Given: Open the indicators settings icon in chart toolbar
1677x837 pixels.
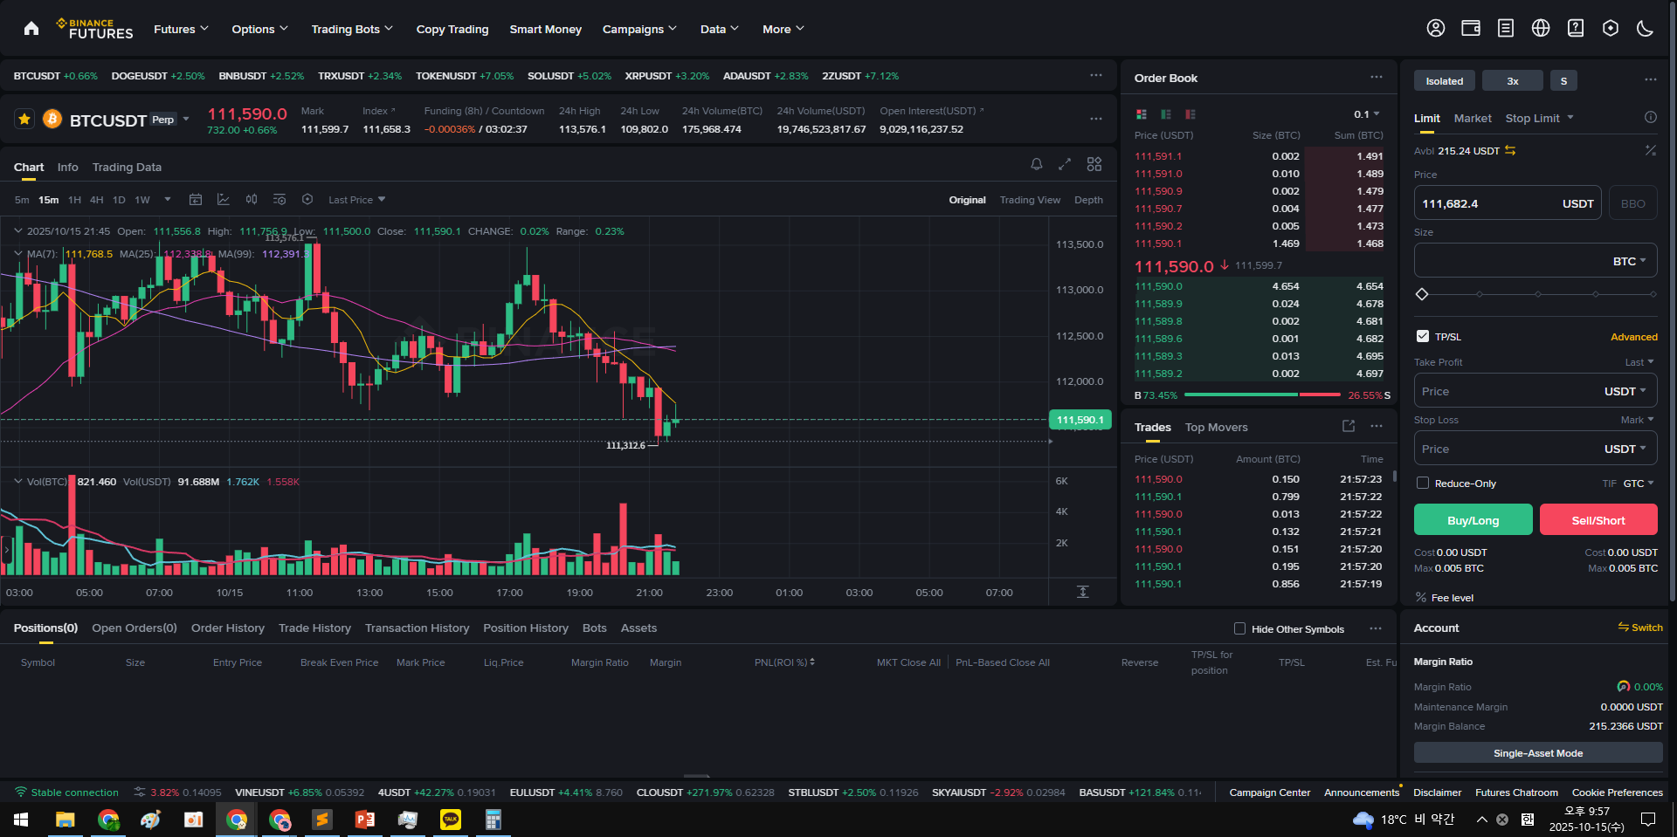Looking at the screenshot, I should [279, 200].
